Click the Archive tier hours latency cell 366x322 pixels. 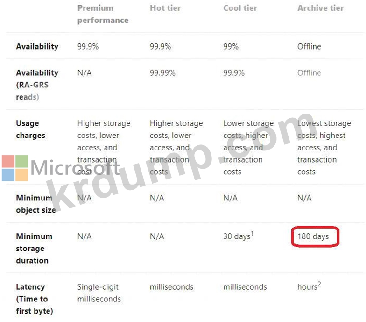[309, 286]
